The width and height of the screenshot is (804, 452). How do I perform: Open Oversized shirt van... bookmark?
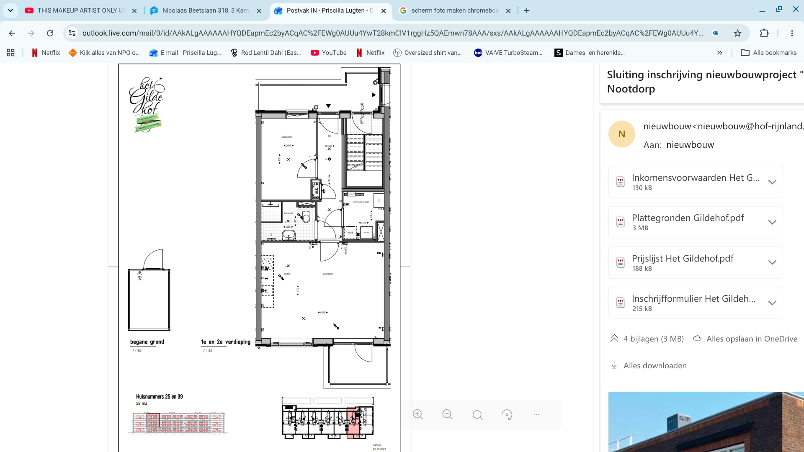click(428, 53)
